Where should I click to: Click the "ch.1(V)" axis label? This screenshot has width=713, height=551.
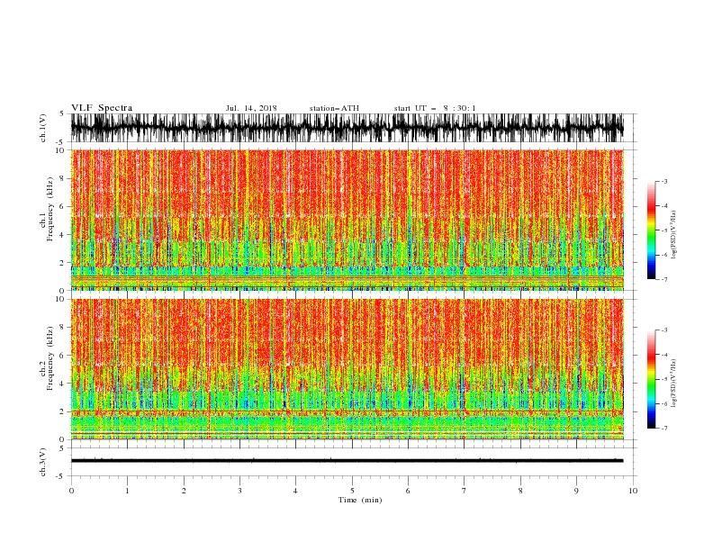pyautogui.click(x=43, y=128)
